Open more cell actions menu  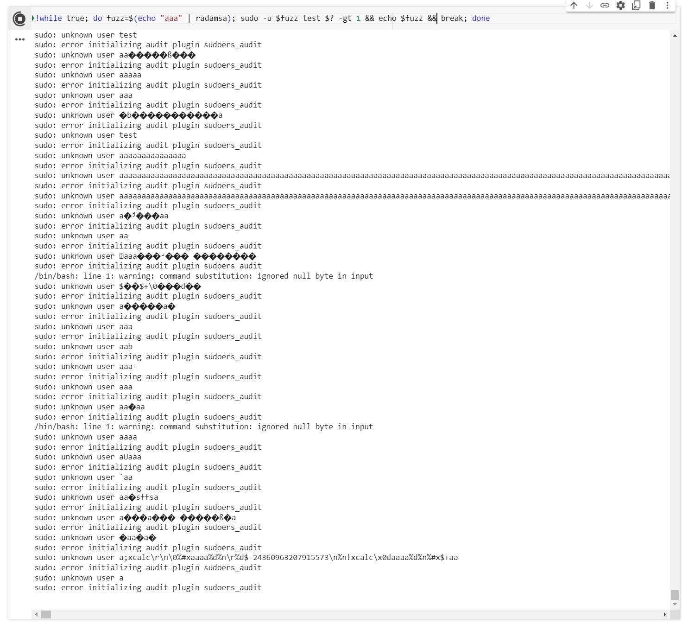[x=667, y=6]
